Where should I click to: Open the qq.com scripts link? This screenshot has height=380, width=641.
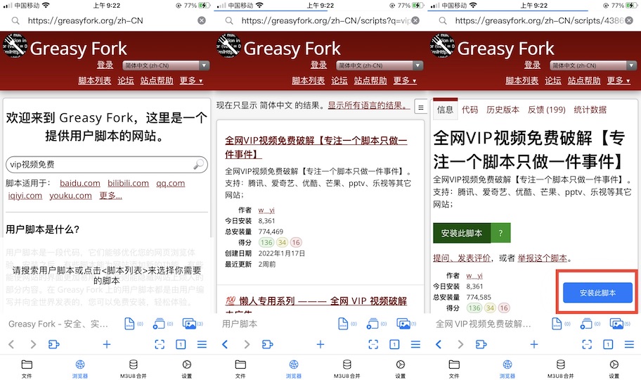coord(171,183)
